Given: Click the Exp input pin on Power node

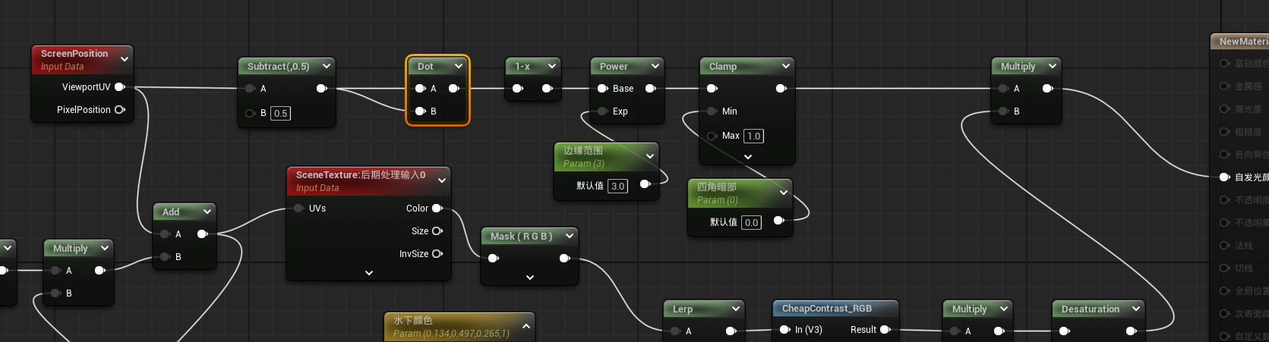Looking at the screenshot, I should (602, 111).
